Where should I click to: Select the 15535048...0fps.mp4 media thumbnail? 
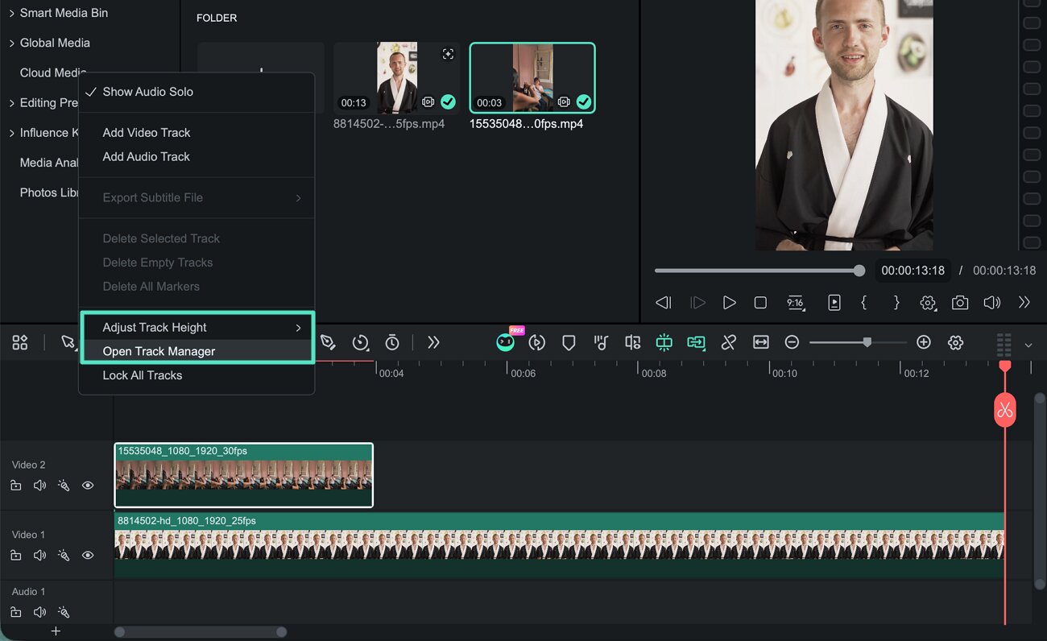pyautogui.click(x=532, y=78)
